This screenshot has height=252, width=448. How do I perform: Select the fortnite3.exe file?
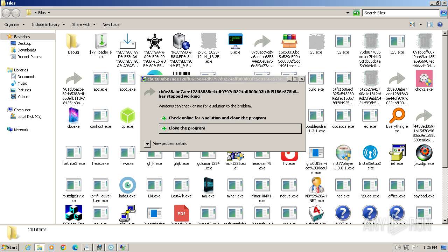click(x=73, y=153)
